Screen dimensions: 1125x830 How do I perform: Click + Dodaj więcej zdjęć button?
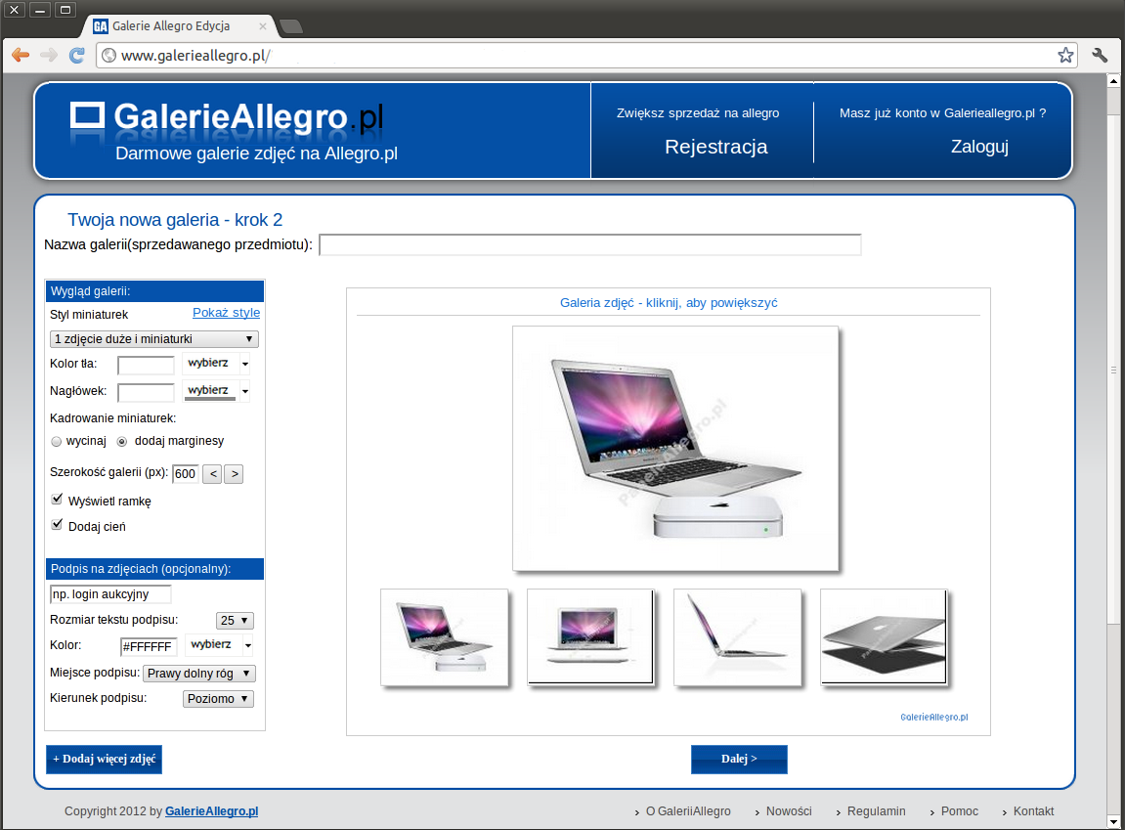[x=104, y=759]
